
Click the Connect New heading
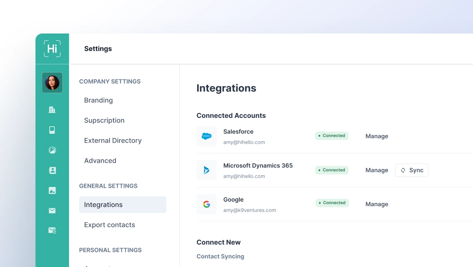click(219, 242)
